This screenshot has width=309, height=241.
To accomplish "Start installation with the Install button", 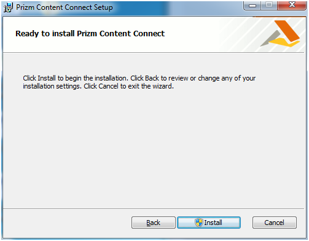I will [x=209, y=223].
